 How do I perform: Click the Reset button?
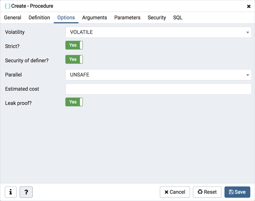207,192
